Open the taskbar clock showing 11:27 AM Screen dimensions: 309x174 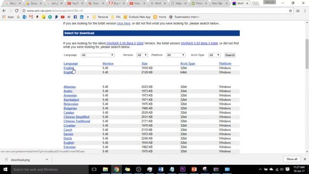click(299, 169)
